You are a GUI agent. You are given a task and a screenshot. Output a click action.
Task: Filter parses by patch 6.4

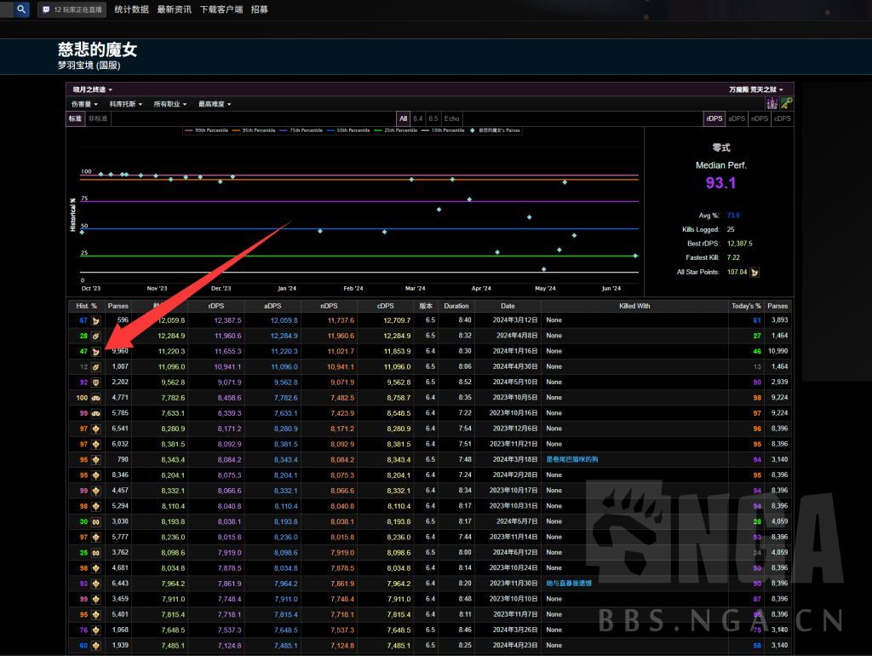418,118
